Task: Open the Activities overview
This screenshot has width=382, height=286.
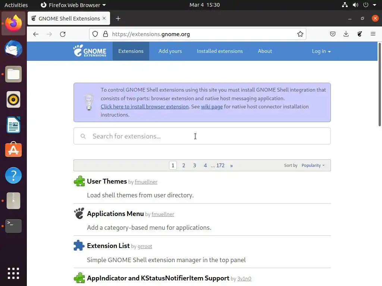Action: point(16,5)
